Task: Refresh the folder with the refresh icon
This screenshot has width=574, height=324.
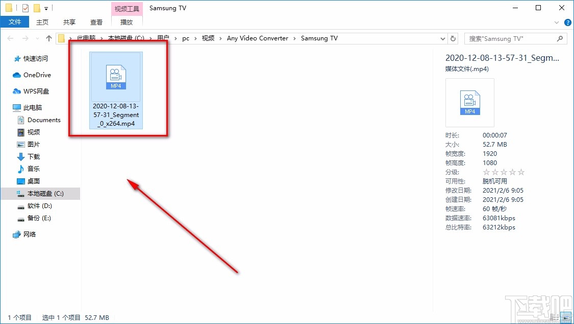Action: click(453, 38)
